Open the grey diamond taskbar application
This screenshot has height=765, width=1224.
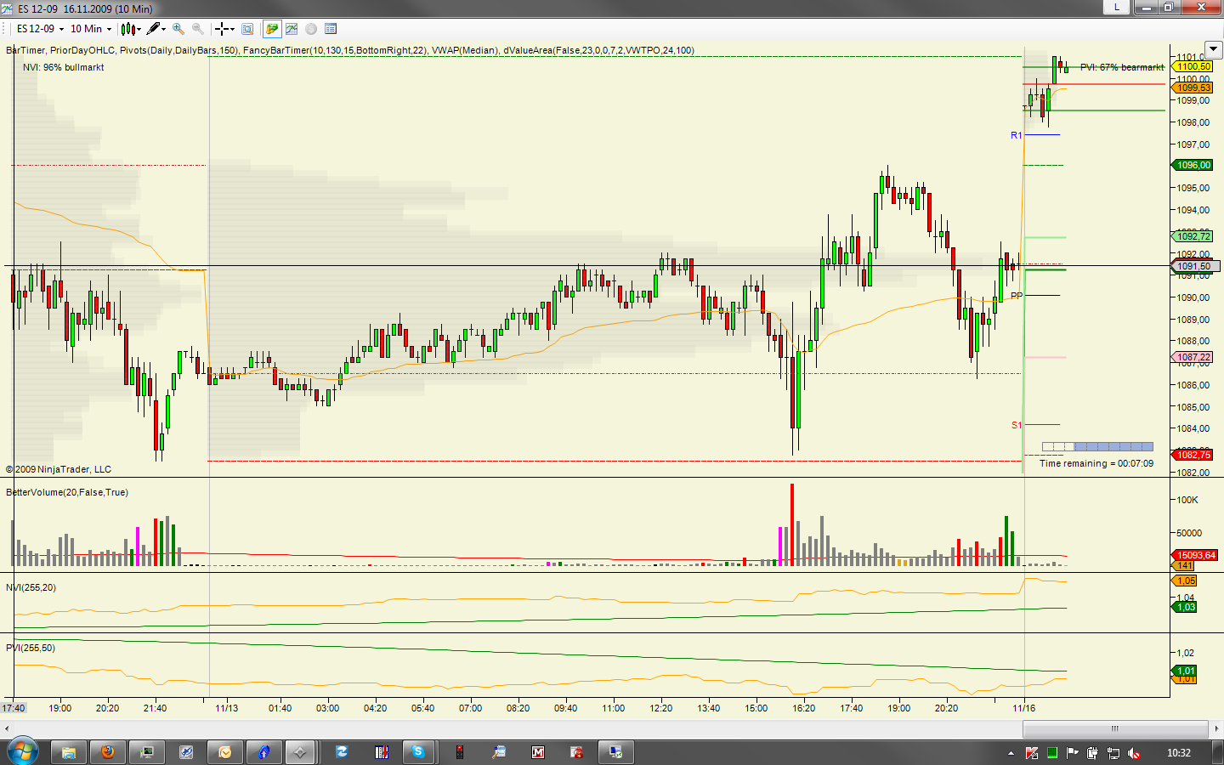click(299, 752)
